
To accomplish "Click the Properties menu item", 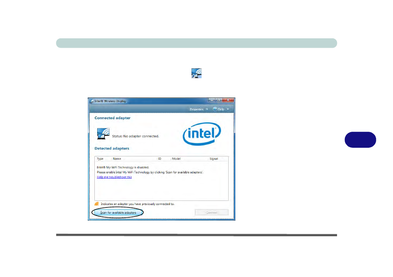I will (x=197, y=109).
